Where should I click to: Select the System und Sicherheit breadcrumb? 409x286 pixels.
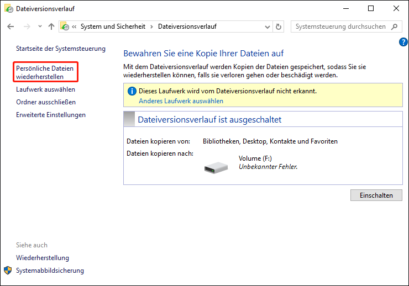[x=114, y=27]
